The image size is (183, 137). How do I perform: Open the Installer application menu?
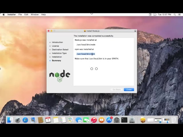11,15
